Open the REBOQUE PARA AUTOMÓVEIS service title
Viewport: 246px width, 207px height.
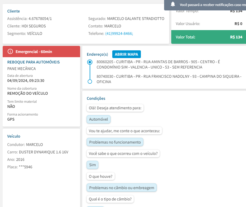(33, 62)
